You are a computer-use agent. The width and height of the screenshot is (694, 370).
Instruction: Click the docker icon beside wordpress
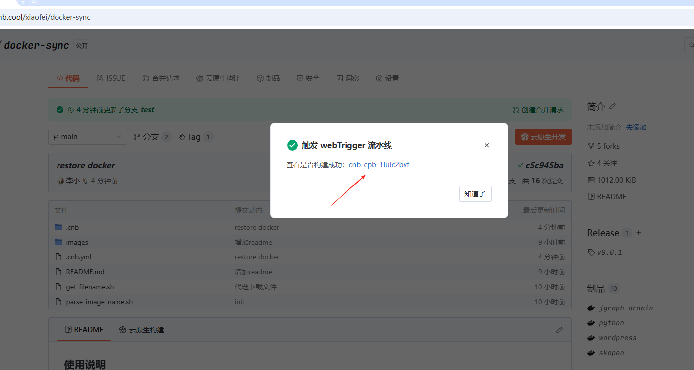[x=591, y=338]
